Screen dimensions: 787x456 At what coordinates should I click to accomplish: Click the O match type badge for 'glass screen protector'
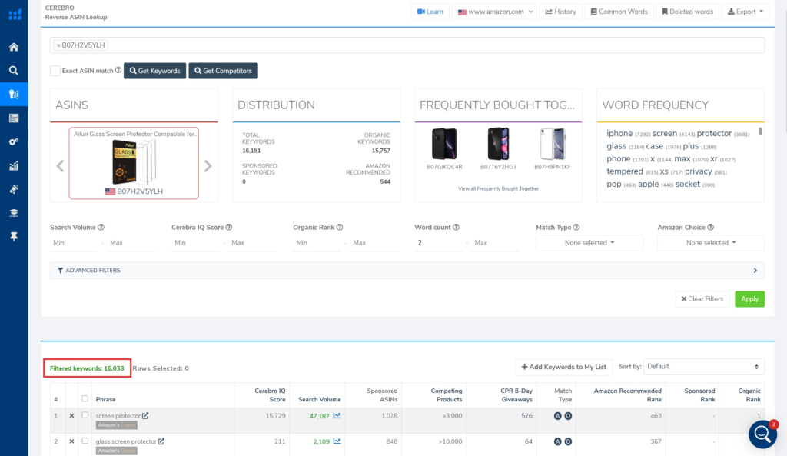(x=568, y=441)
